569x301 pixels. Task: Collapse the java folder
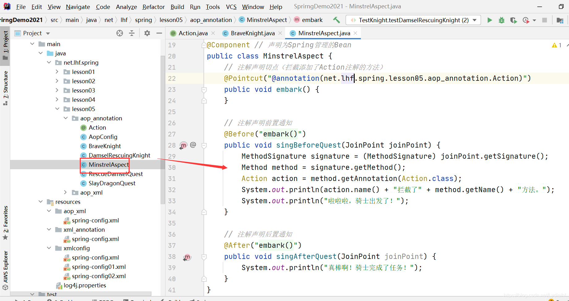[x=41, y=53]
